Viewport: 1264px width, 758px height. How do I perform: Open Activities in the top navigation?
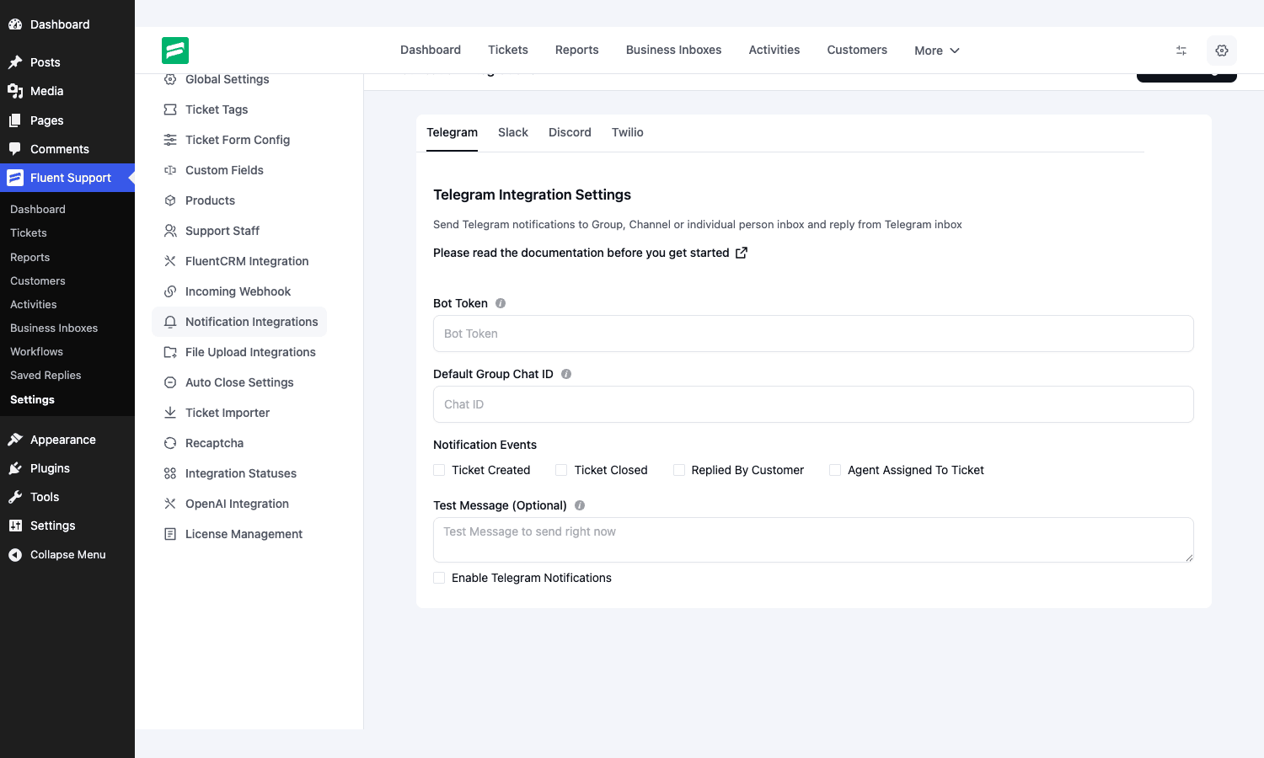[x=774, y=50]
